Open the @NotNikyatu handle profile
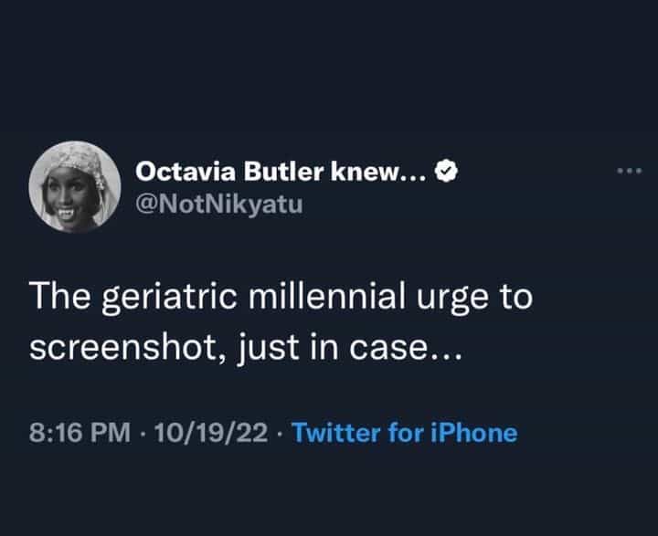This screenshot has width=658, height=536. [218, 205]
